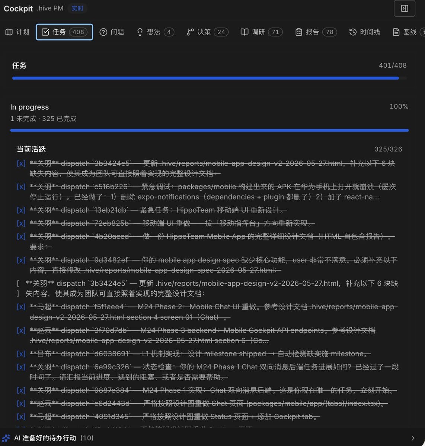Viewport: 425px width, 446px height.
Task: Click the In progress section progress bar
Action: pos(210,130)
